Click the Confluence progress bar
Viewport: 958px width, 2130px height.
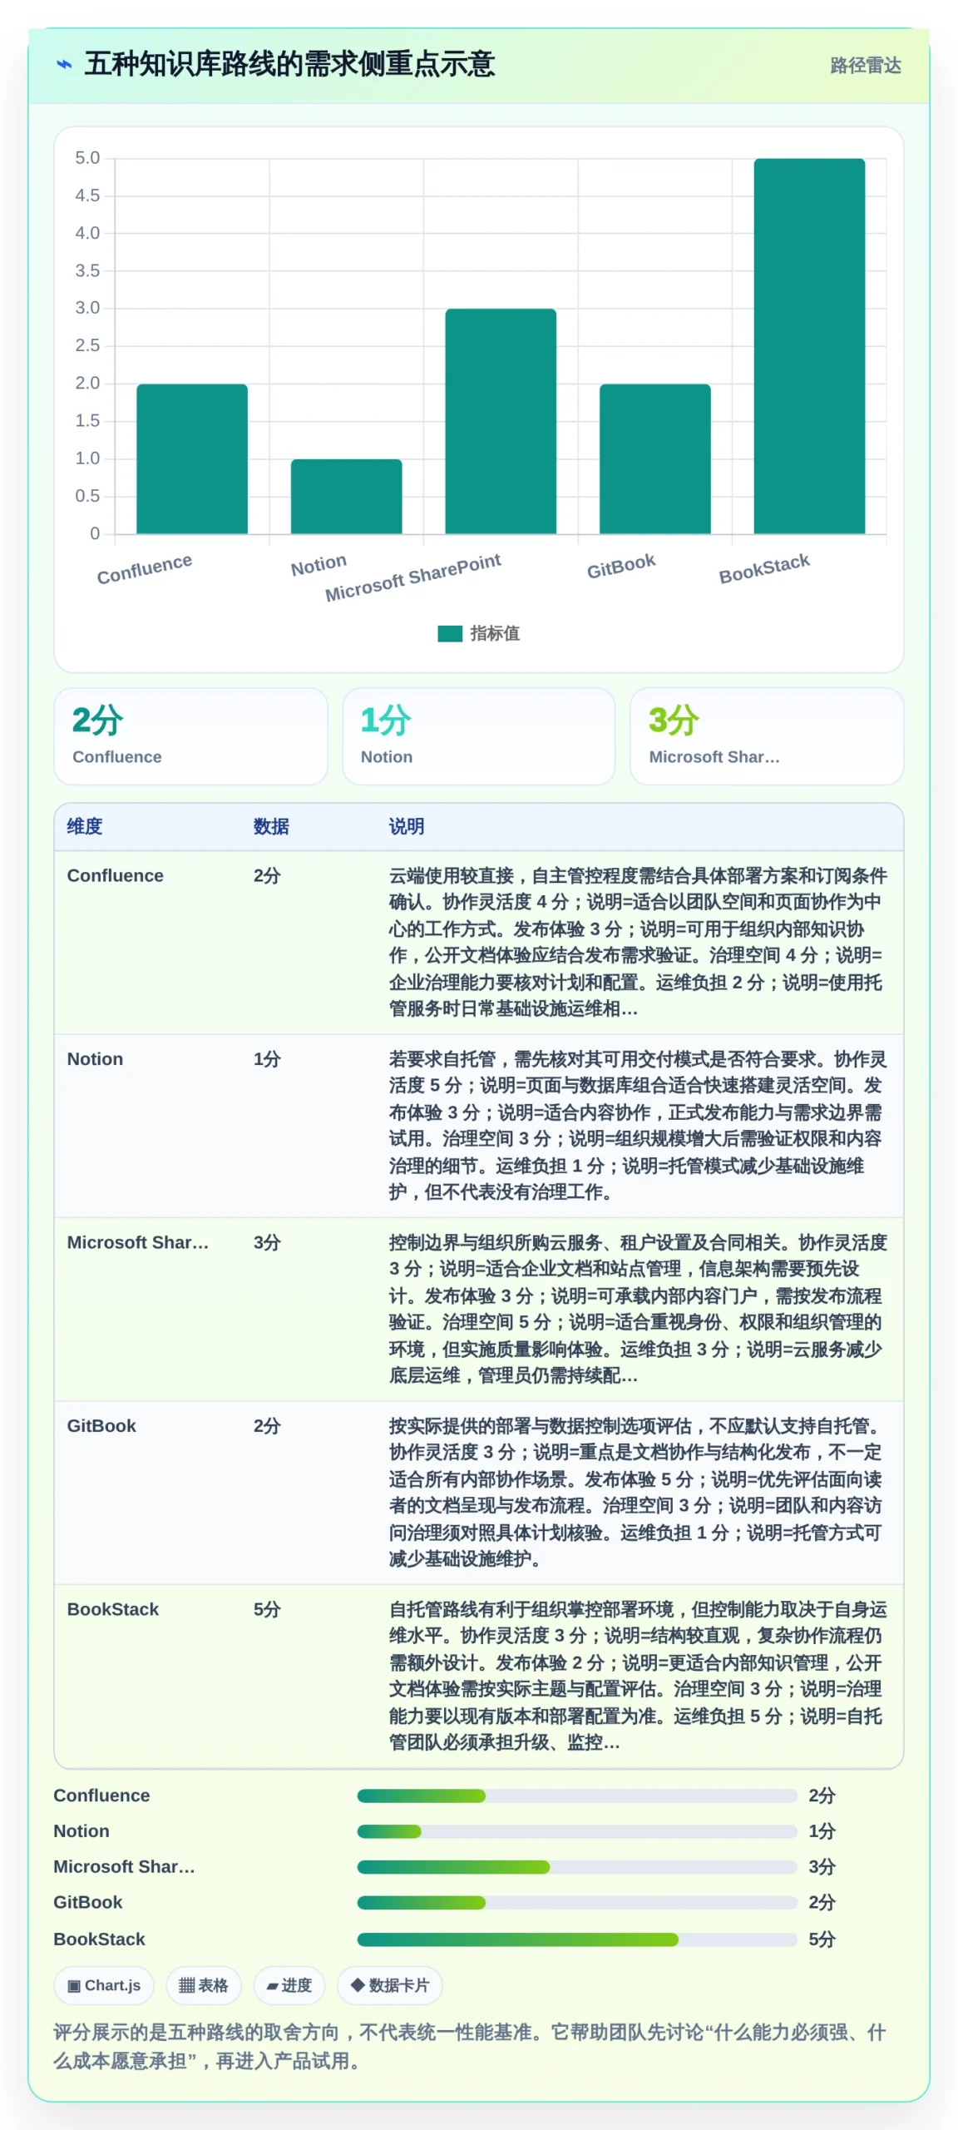click(x=576, y=1796)
